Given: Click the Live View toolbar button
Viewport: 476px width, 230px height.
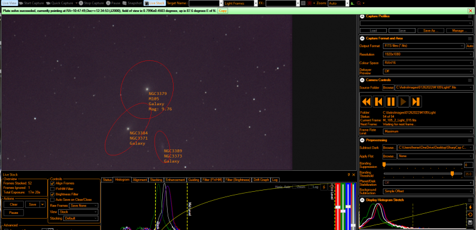Looking at the screenshot, I should pyautogui.click(x=9, y=3).
